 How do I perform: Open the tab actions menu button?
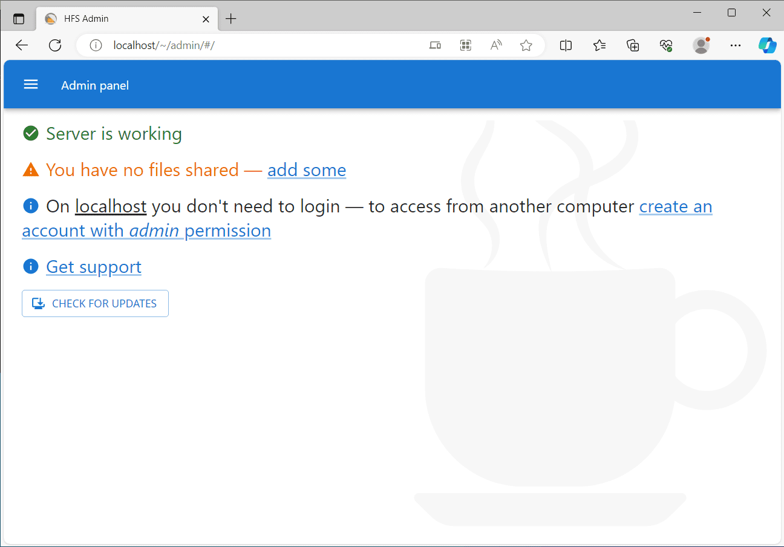19,19
